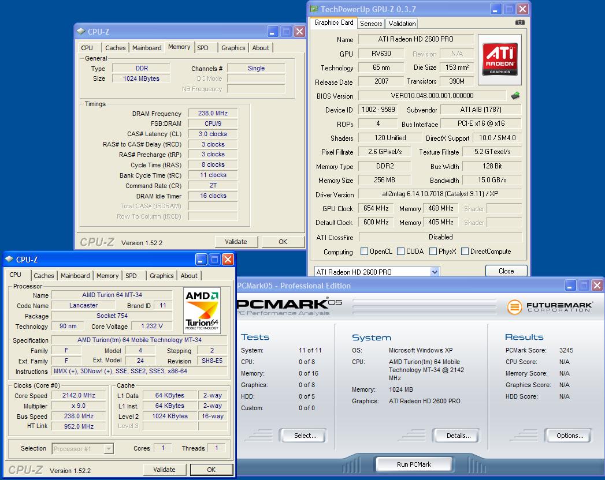Viewport: 605px width, 480px height.
Task: Open About tab in lower CPU-Z window
Action: 189,276
